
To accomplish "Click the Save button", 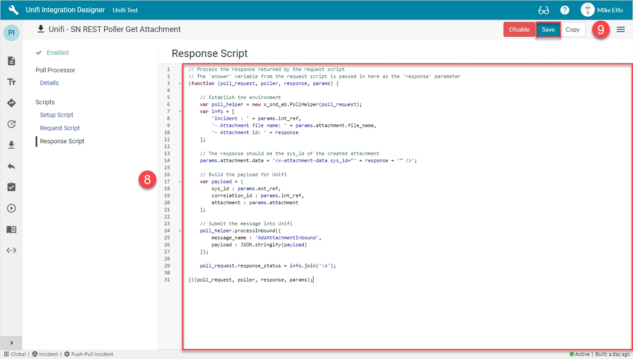I will click(548, 29).
